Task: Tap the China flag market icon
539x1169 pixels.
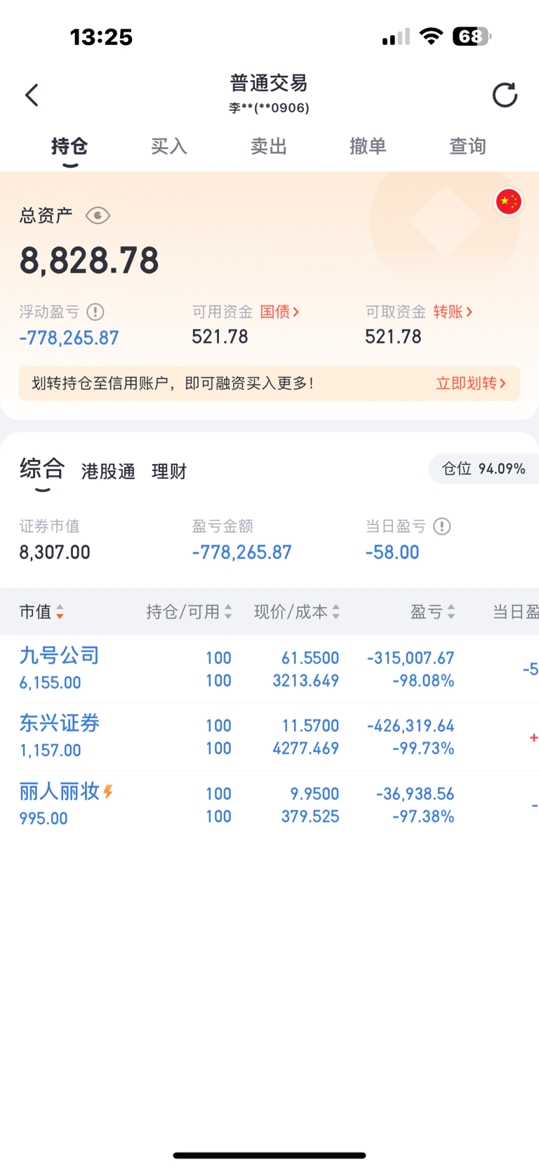Action: 508,202
